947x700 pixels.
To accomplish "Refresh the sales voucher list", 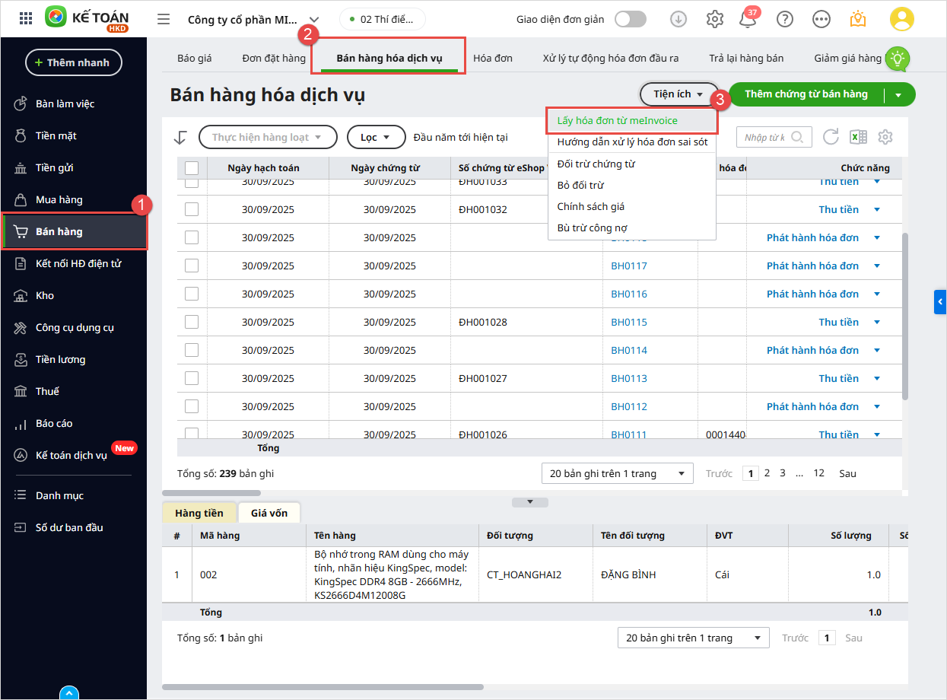I will tap(831, 137).
